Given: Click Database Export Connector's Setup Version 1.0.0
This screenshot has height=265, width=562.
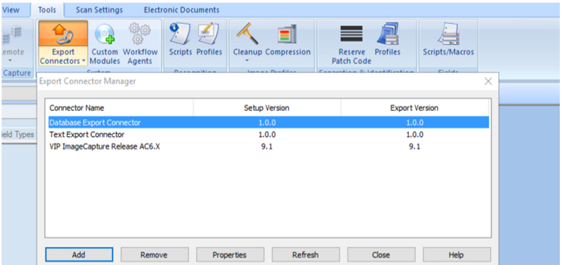Looking at the screenshot, I should click(x=267, y=123).
